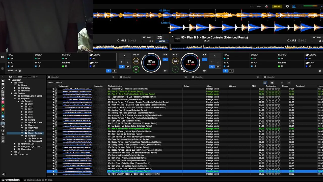Toggle quantize Q on deck 2

pos(204,60)
